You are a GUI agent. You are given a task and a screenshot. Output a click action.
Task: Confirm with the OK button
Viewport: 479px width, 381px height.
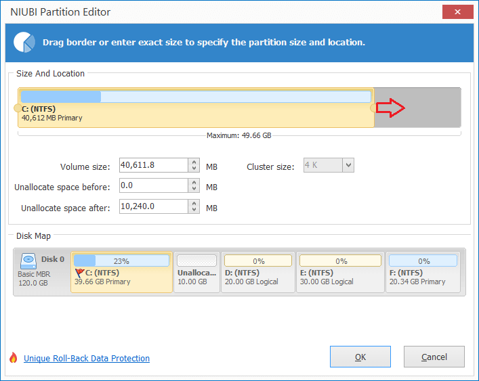(360, 357)
